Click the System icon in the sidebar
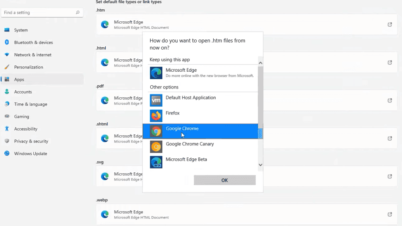 [7, 30]
